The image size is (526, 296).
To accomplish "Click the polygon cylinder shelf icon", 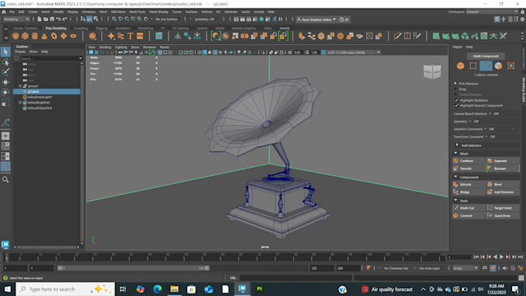I will pos(35,36).
